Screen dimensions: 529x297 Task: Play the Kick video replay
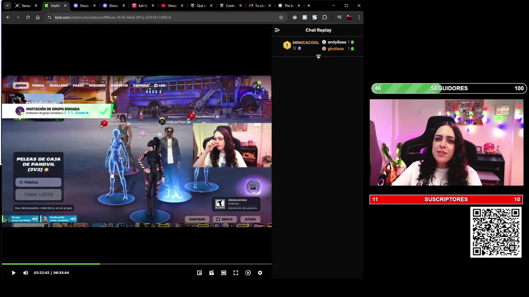click(13, 273)
